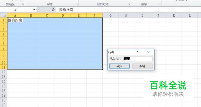This screenshot has height=107, width=201.
Task: Select column J header
Action: click(158, 15)
